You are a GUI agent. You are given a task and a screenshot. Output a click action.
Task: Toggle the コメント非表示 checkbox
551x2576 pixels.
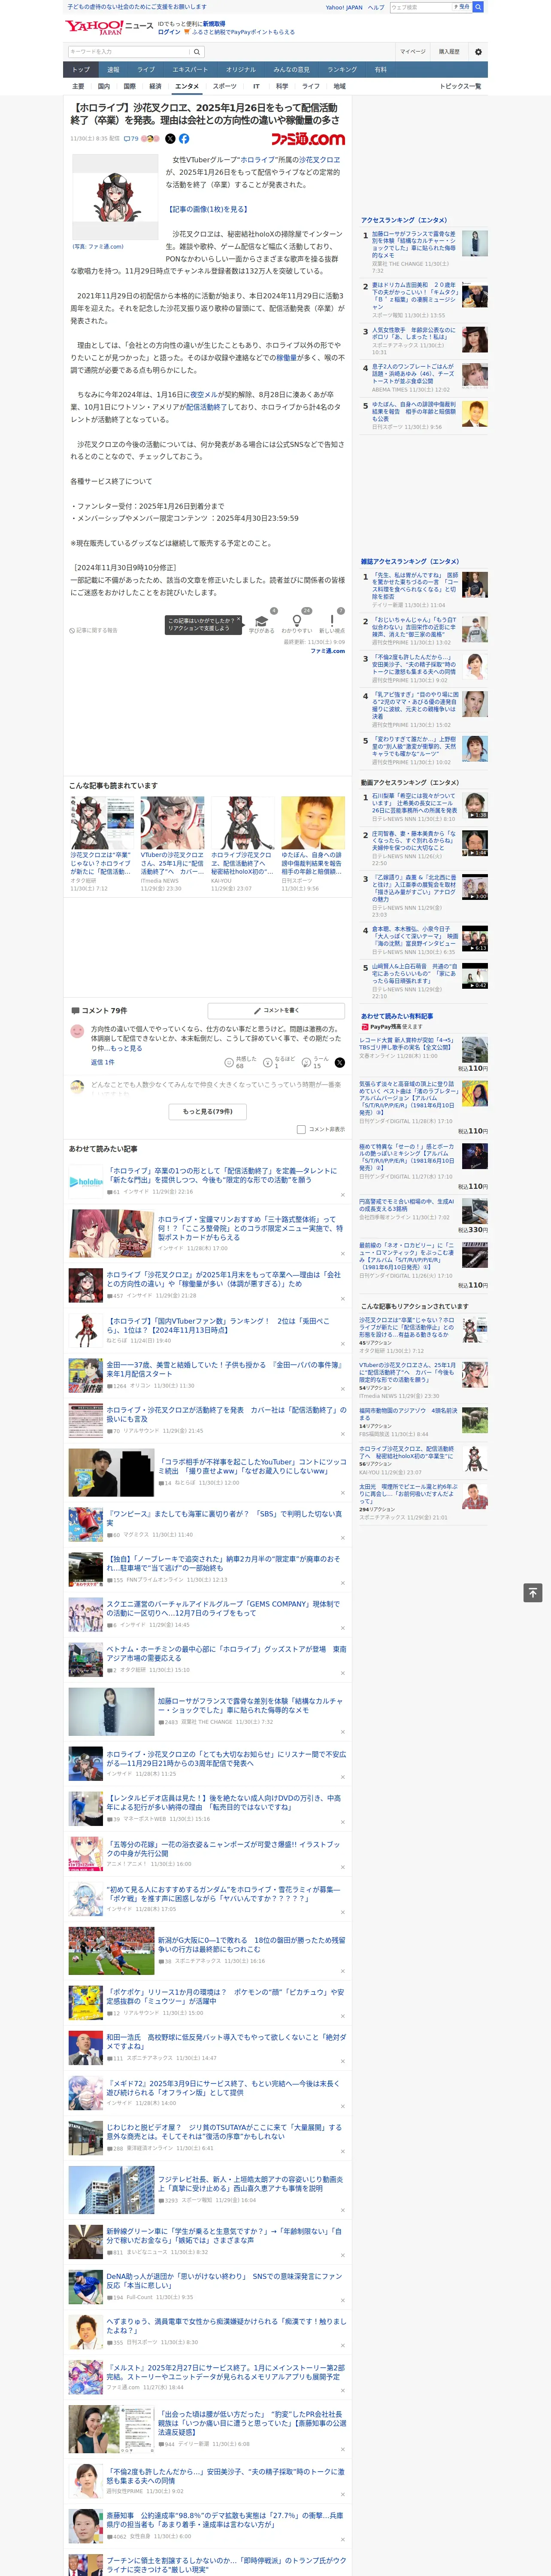301,1129
